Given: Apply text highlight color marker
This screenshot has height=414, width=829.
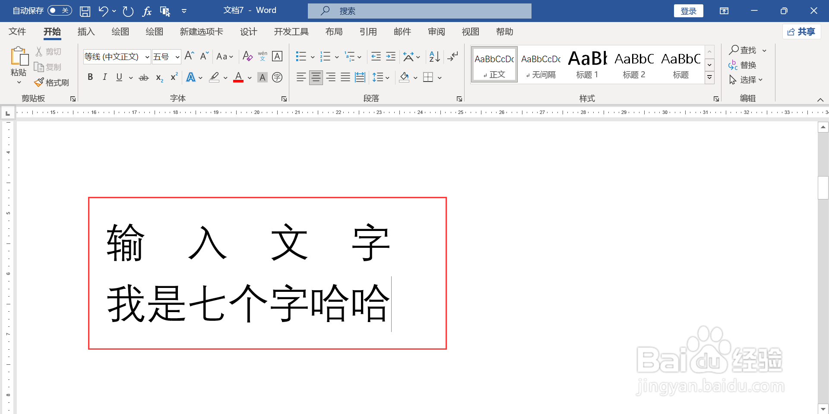Looking at the screenshot, I should 214,77.
